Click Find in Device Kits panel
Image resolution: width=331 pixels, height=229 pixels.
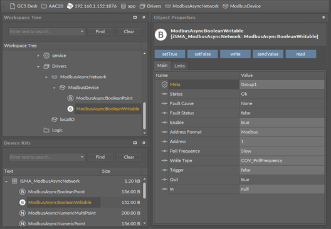pos(100,157)
